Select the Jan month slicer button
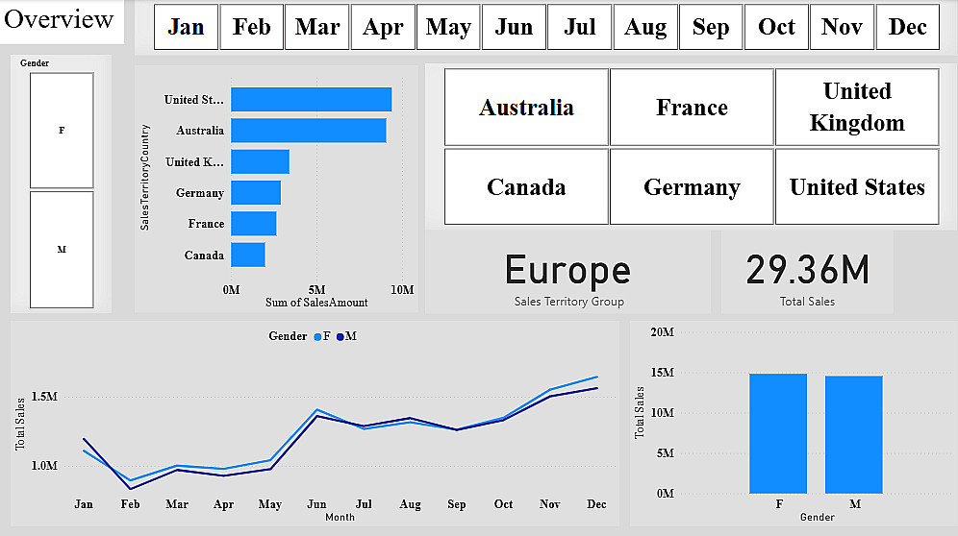The image size is (958, 536). coord(186,27)
